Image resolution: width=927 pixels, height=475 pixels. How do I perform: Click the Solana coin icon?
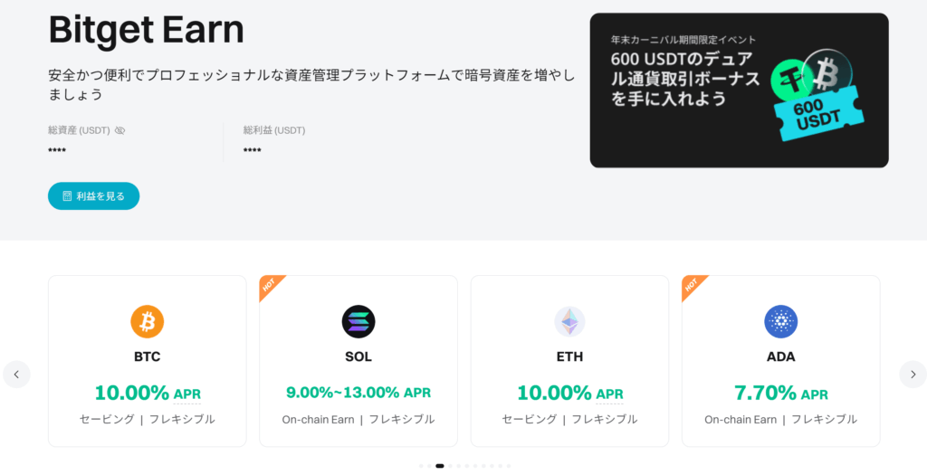(x=358, y=320)
